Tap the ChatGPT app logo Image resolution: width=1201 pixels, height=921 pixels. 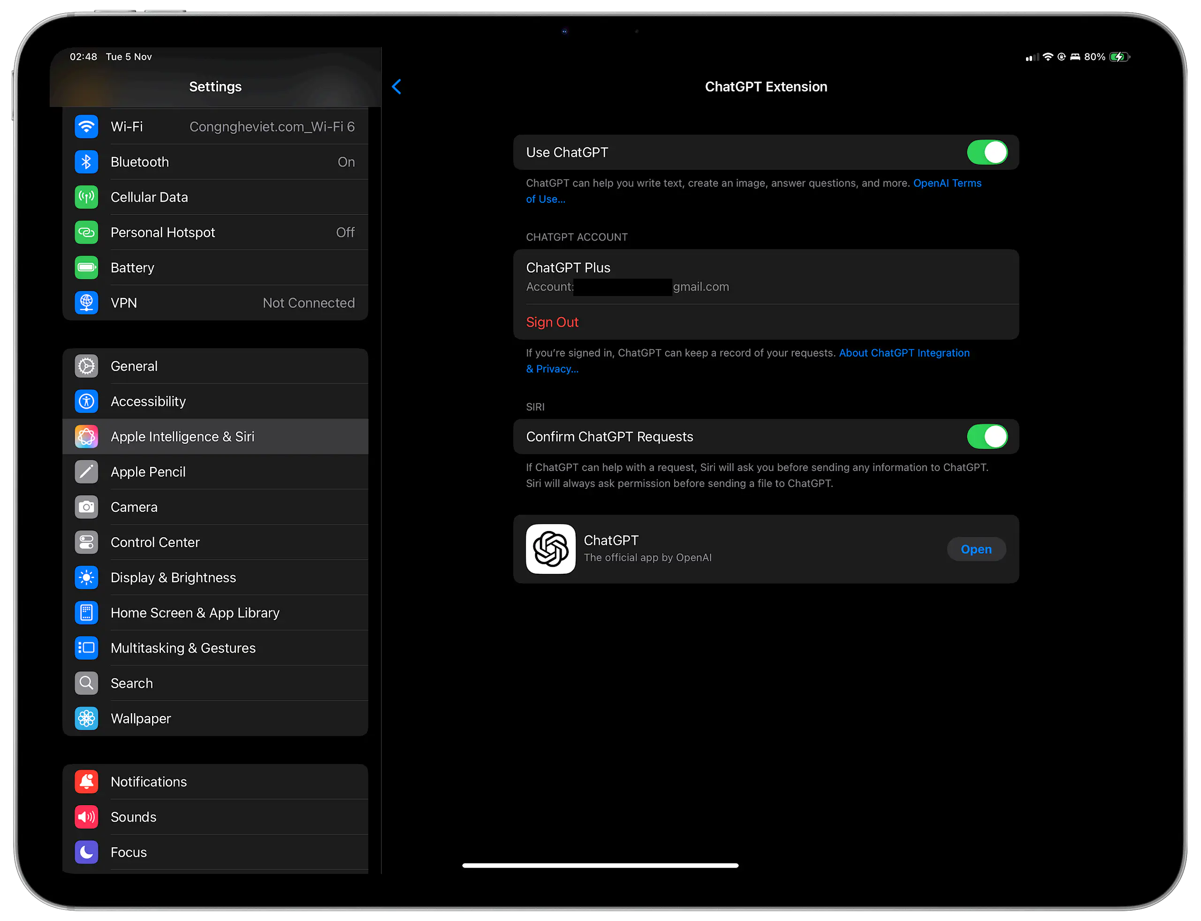pyautogui.click(x=550, y=549)
